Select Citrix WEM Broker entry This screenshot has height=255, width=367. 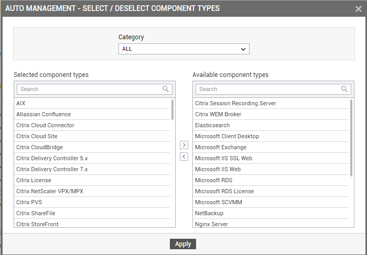click(x=272, y=114)
